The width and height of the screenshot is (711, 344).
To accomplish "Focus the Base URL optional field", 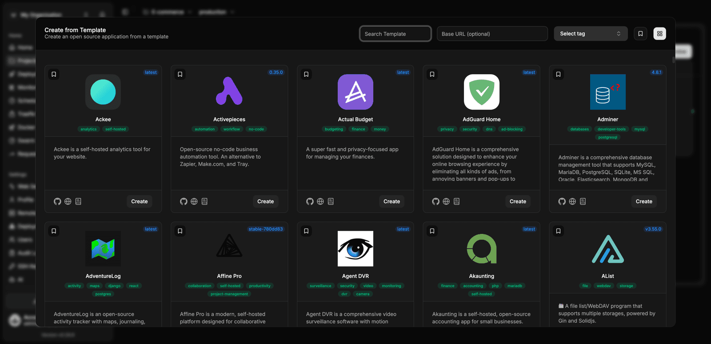I will click(492, 34).
